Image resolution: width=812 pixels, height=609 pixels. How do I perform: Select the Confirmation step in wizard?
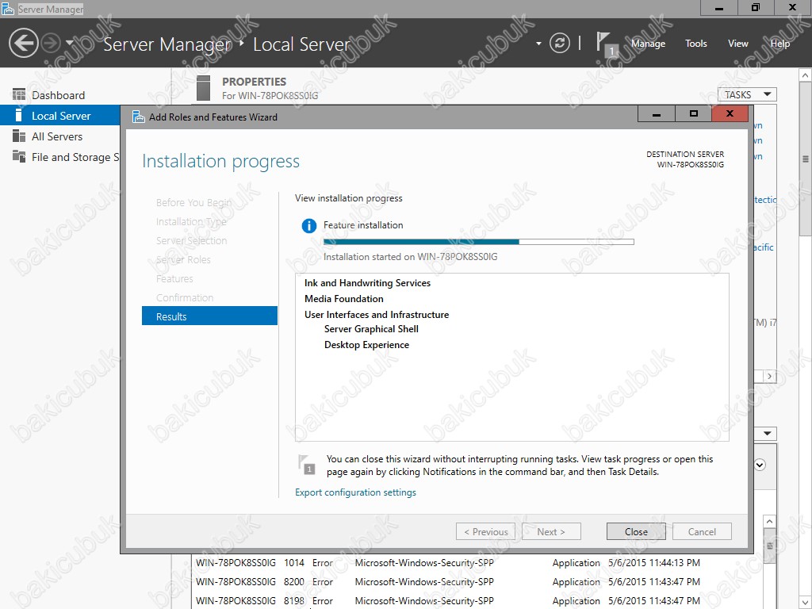click(x=184, y=298)
